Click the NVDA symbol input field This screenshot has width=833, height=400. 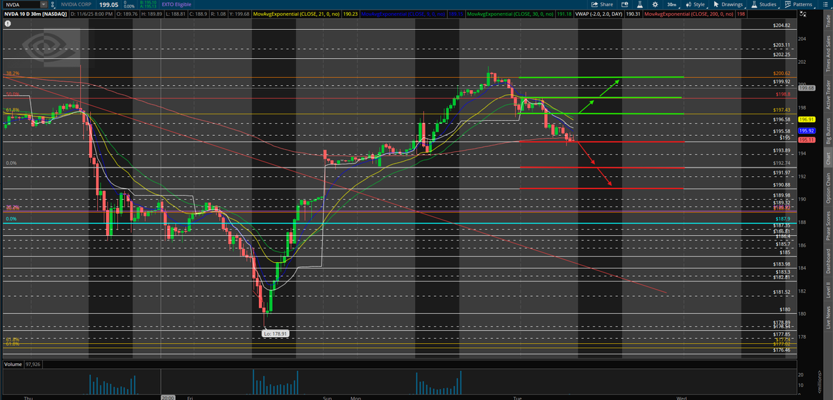point(20,4)
